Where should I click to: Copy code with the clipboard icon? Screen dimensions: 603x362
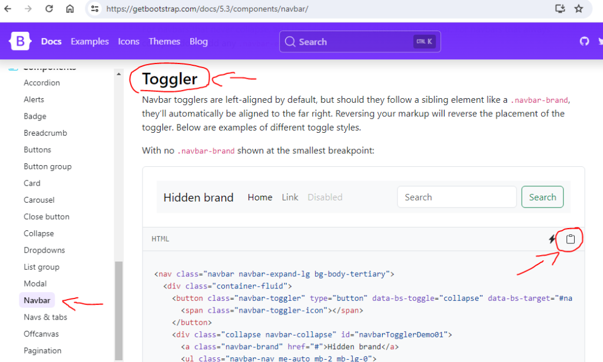click(570, 239)
